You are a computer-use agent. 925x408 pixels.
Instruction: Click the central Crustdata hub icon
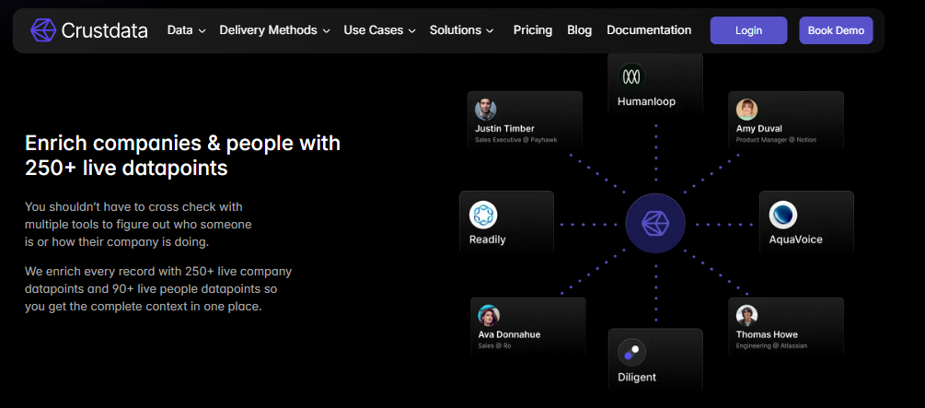[655, 224]
